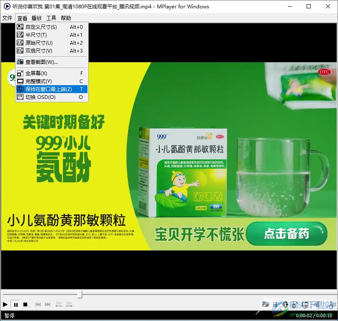Close the open 查看 menu header
Image resolution: width=338 pixels, height=321 pixels.
click(x=22, y=18)
